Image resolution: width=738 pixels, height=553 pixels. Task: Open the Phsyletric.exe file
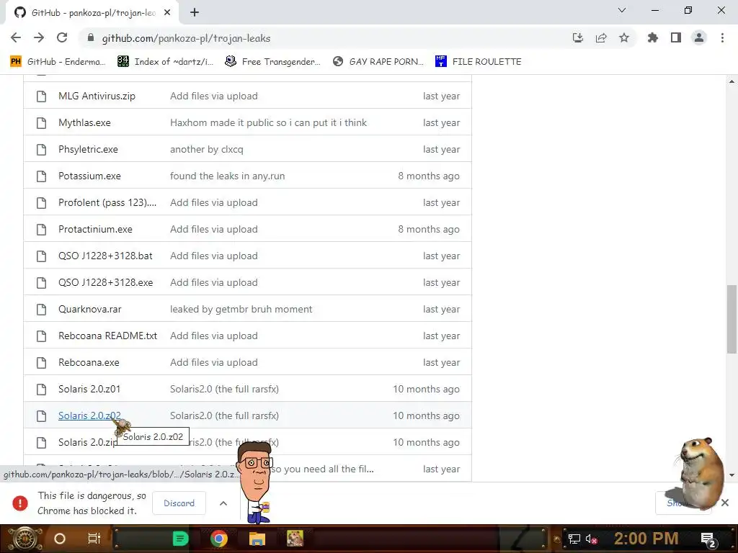88,150
